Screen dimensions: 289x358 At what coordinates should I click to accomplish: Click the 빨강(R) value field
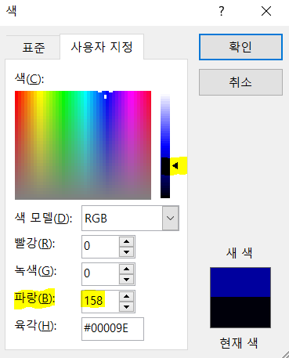tap(100, 246)
